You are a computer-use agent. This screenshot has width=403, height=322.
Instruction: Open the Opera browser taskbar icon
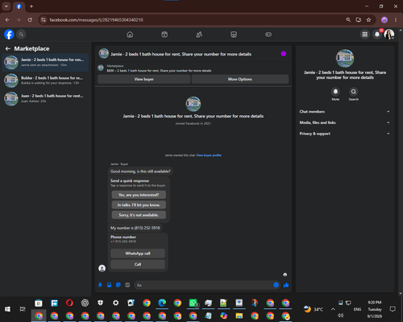[69, 303]
